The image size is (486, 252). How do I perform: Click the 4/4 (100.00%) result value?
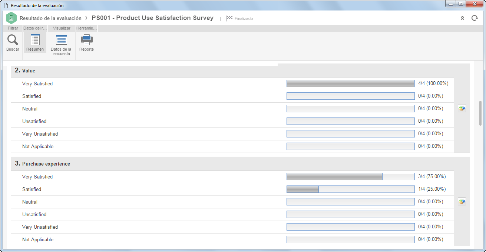click(433, 84)
